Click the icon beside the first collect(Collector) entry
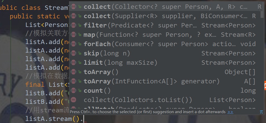The image size is (266, 123). [73, 7]
